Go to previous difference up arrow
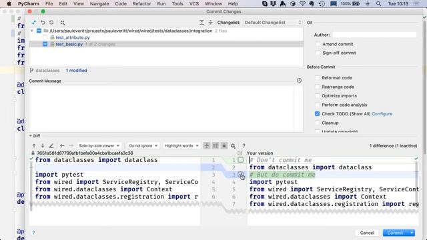The height and width of the screenshot is (240, 427). pyautogui.click(x=34, y=146)
